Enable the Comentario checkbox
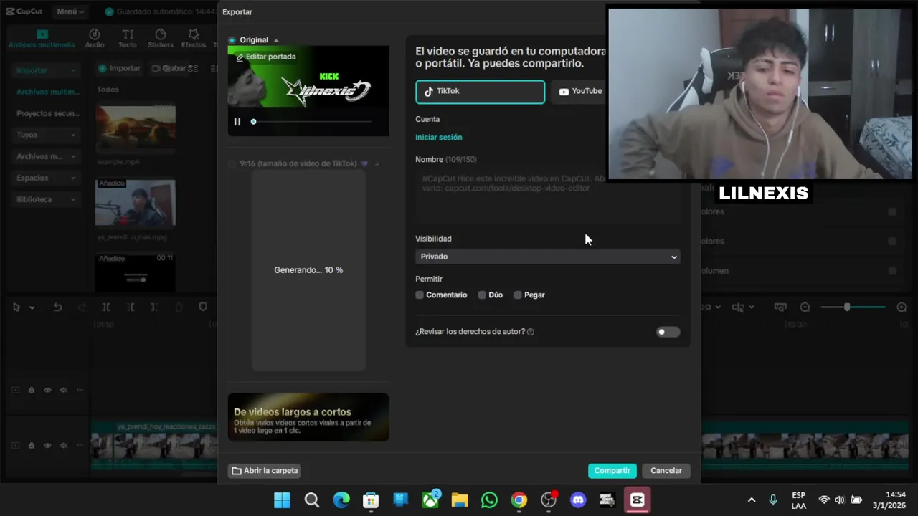 [x=420, y=295]
